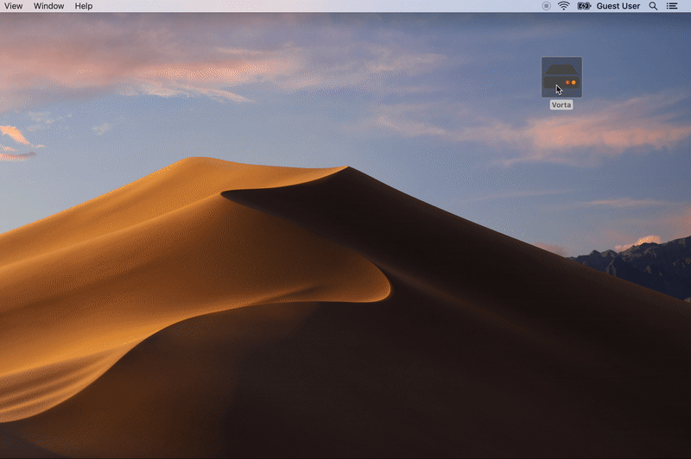Open Spotlight search magnifier
This screenshot has height=459, width=691.
(653, 6)
